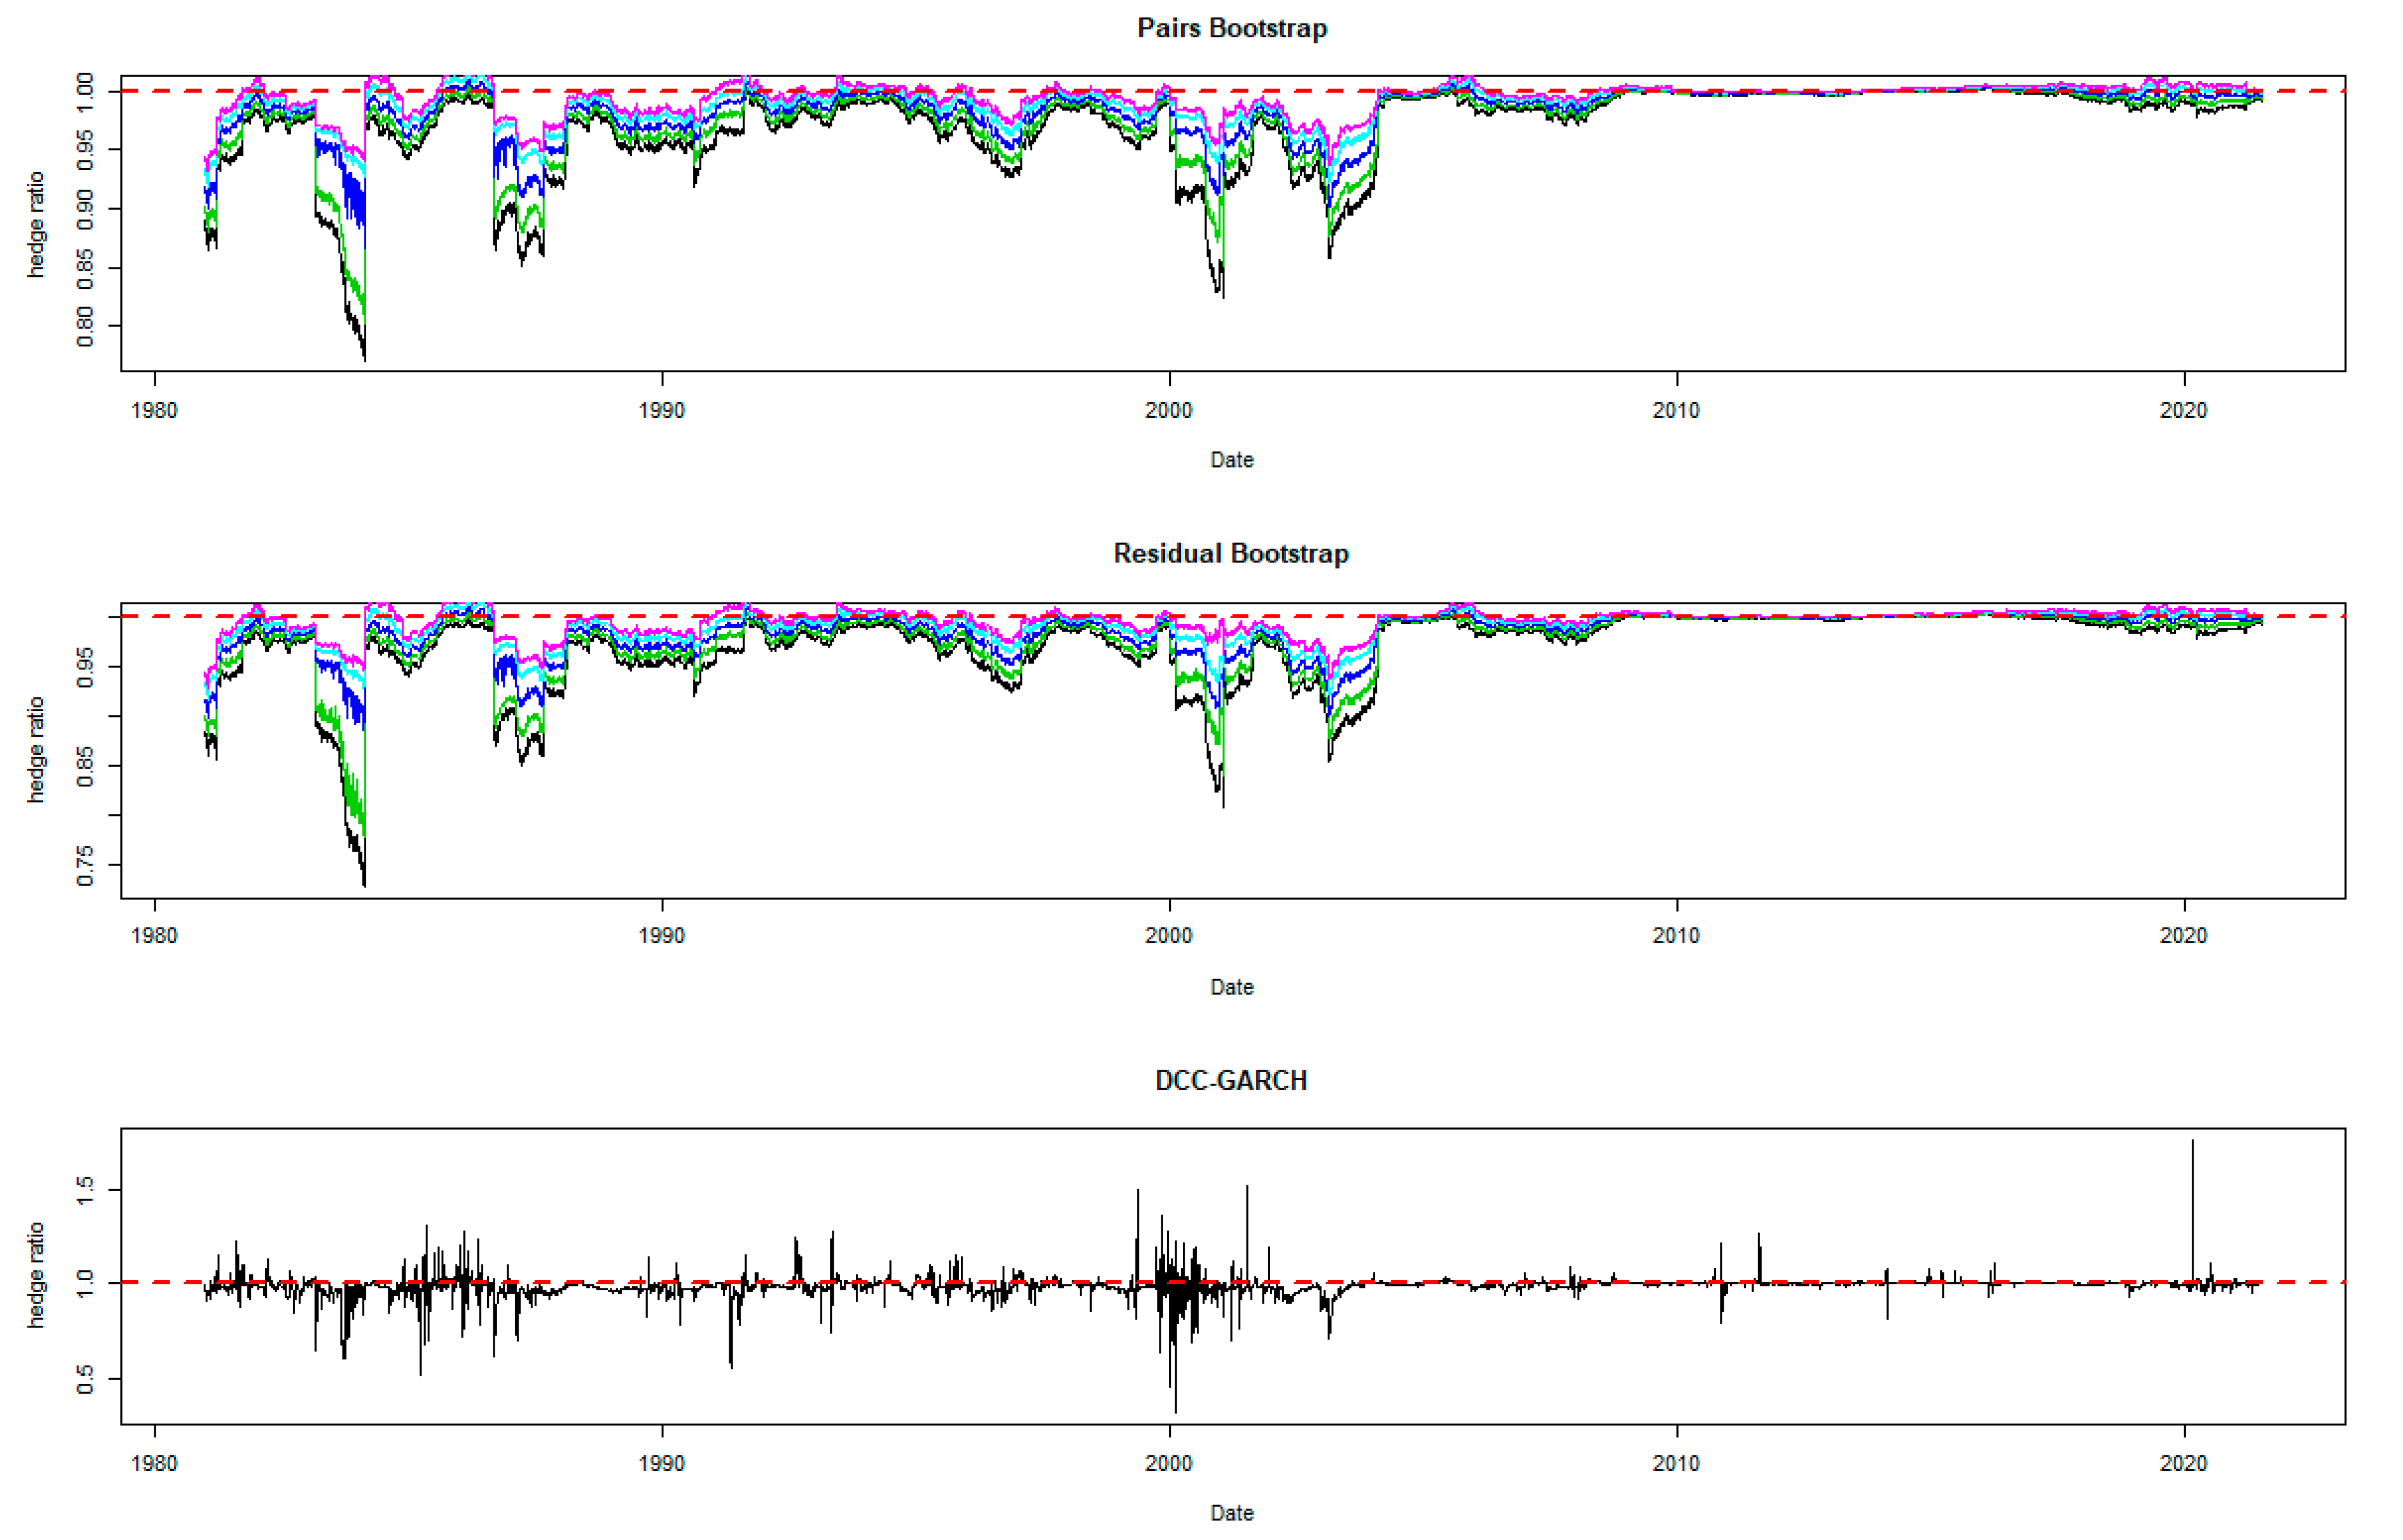Image resolution: width=2403 pixels, height=1540 pixels.
Task: Click the 2020 tick label under Residual Bootstrap
Action: click(x=2183, y=936)
